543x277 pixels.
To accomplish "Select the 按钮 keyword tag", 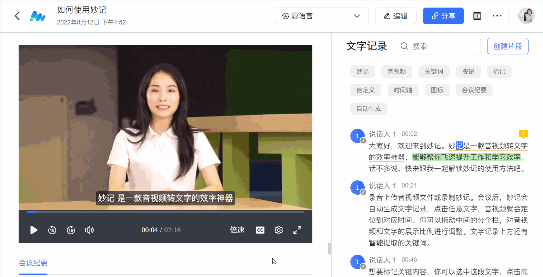I will pos(468,72).
